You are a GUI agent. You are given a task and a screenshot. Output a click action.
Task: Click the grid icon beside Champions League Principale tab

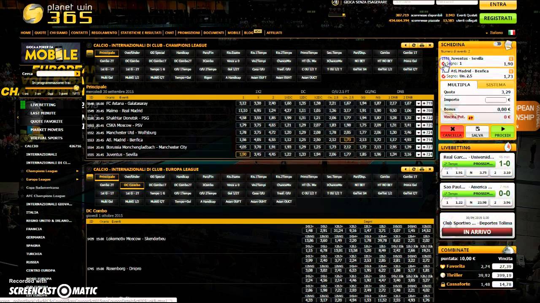coord(89,53)
